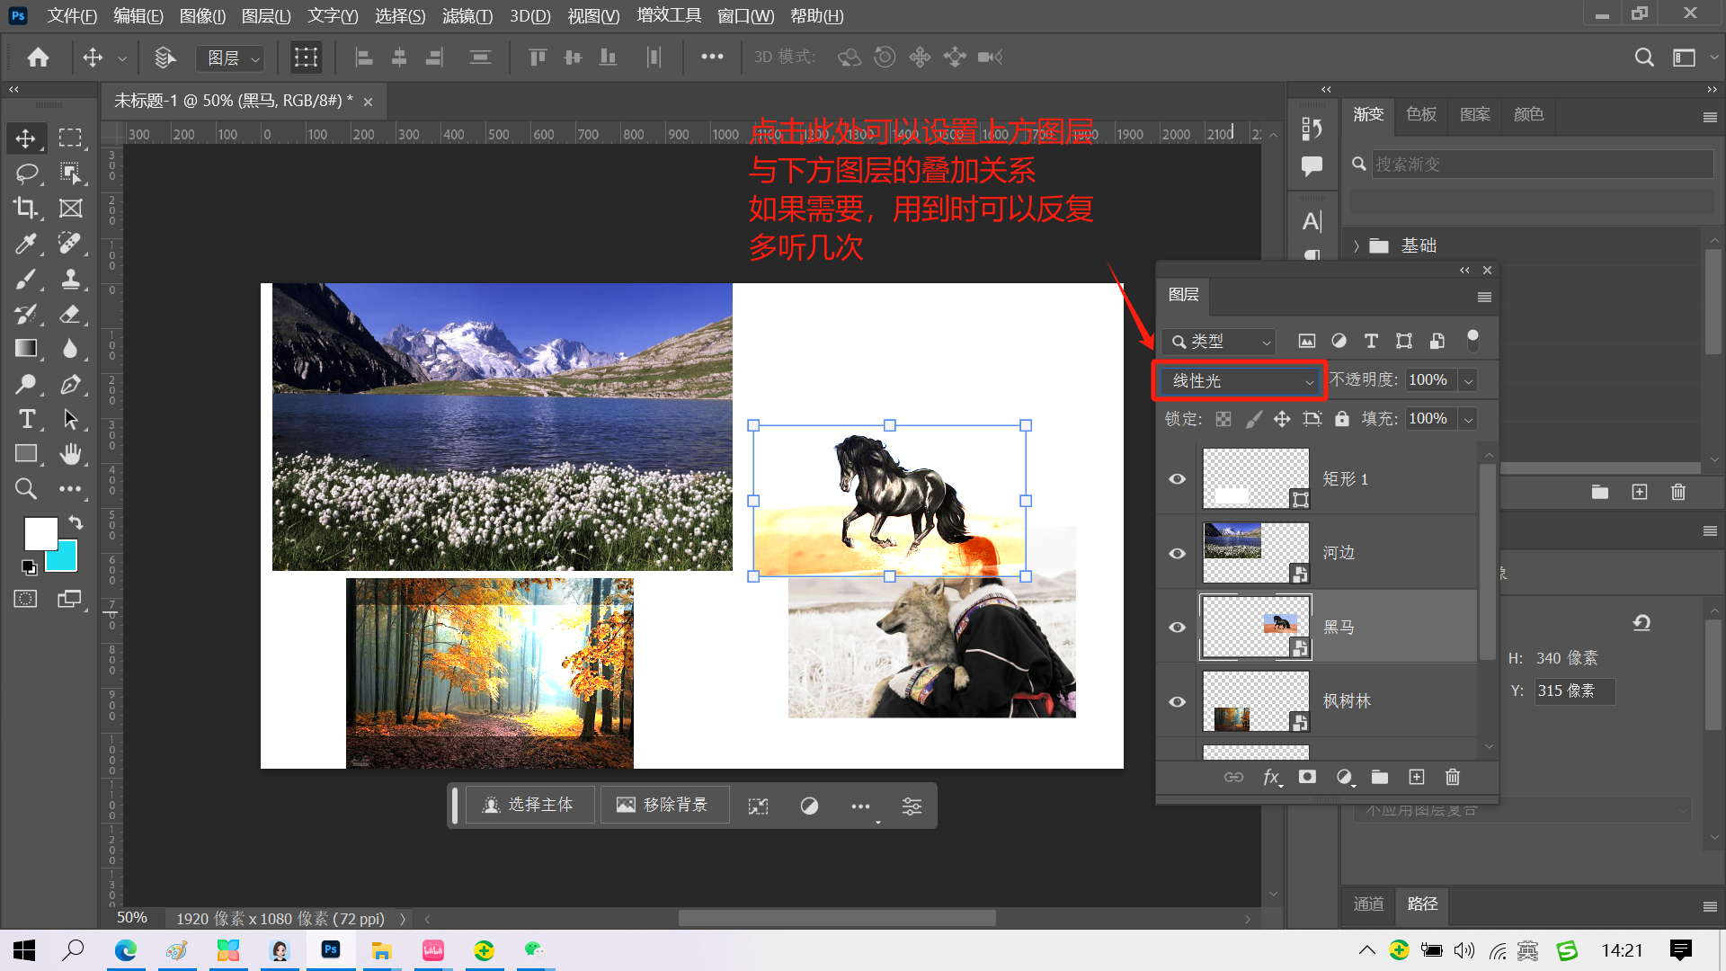
Task: Click the 移除背景 button
Action: (x=663, y=805)
